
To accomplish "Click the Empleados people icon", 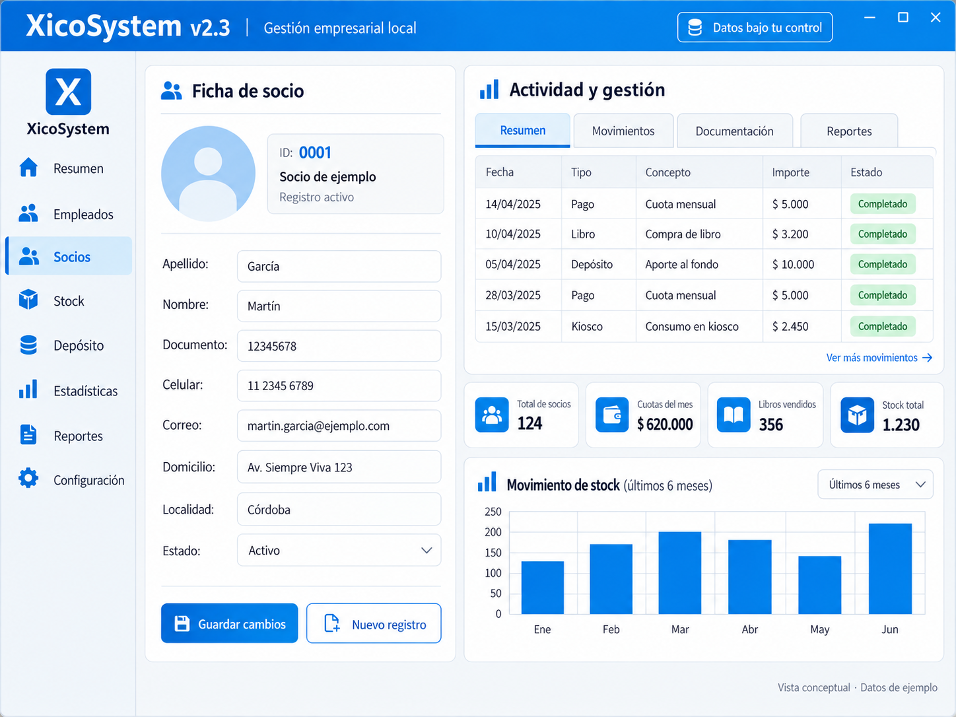I will (x=28, y=213).
